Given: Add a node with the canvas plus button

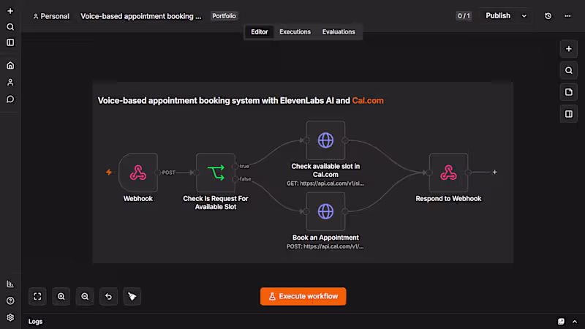Looking at the screenshot, I should [569, 49].
